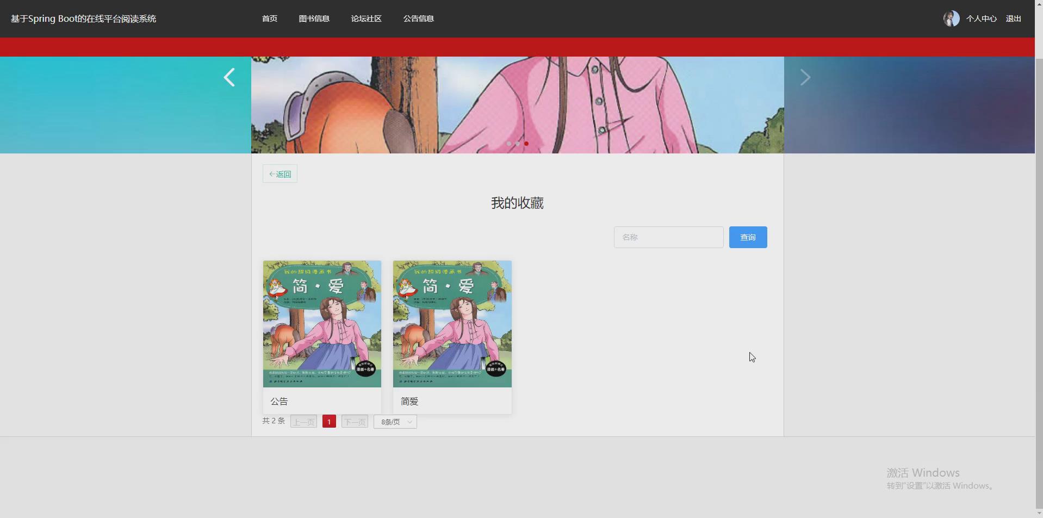1043x518 pixels.
Task: Go to 首页 in the navigation bar
Action: click(270, 18)
